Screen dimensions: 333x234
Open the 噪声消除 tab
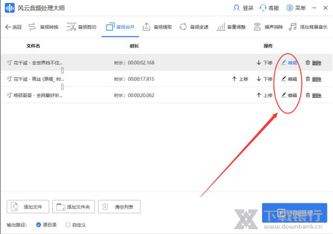coord(268,27)
